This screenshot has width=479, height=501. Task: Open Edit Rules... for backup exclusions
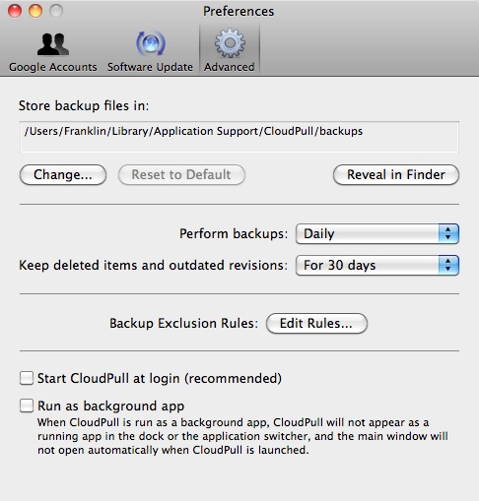pyautogui.click(x=316, y=324)
